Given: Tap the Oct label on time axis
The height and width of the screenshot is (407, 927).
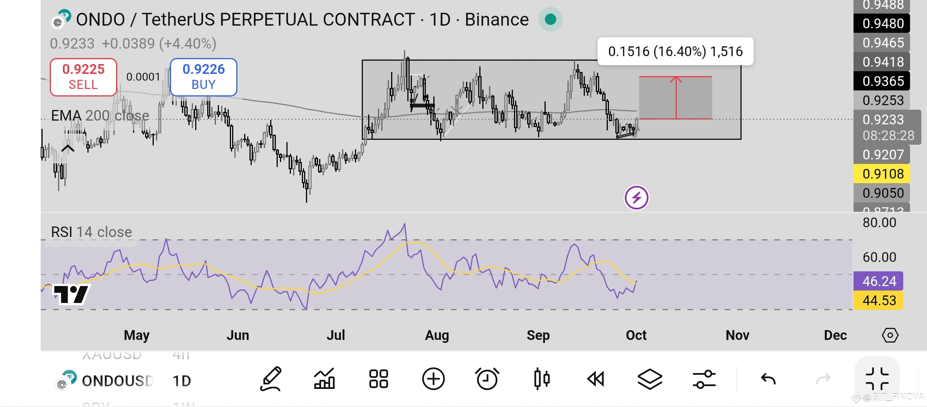Looking at the screenshot, I should (x=636, y=335).
